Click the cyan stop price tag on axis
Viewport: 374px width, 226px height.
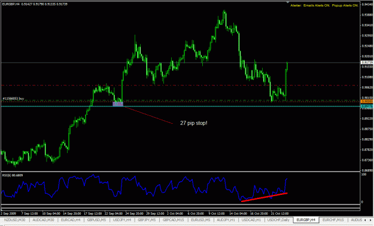367,106
